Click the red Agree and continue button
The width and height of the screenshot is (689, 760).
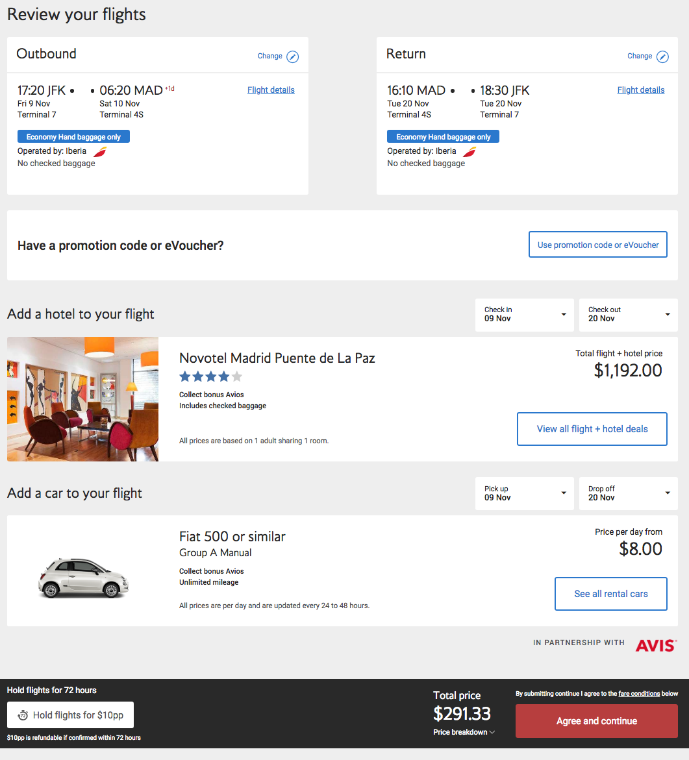click(x=596, y=721)
